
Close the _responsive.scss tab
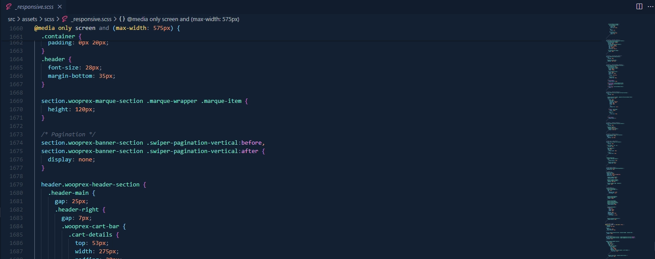coord(60,7)
